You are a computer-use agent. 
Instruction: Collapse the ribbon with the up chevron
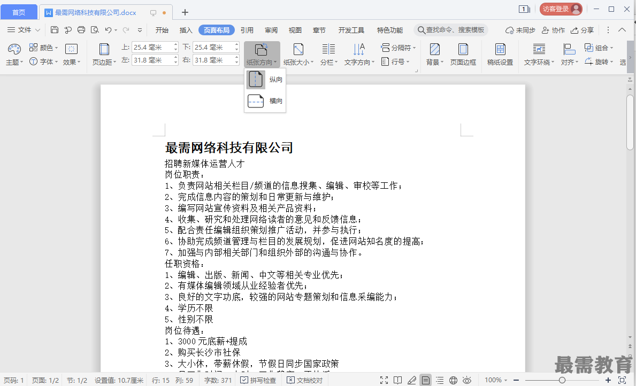point(622,29)
